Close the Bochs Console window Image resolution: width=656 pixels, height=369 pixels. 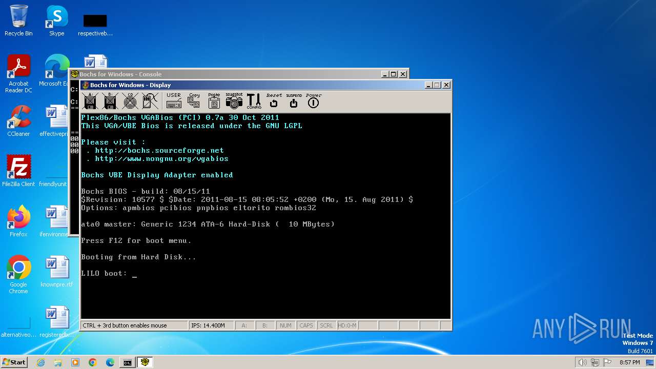(403, 74)
